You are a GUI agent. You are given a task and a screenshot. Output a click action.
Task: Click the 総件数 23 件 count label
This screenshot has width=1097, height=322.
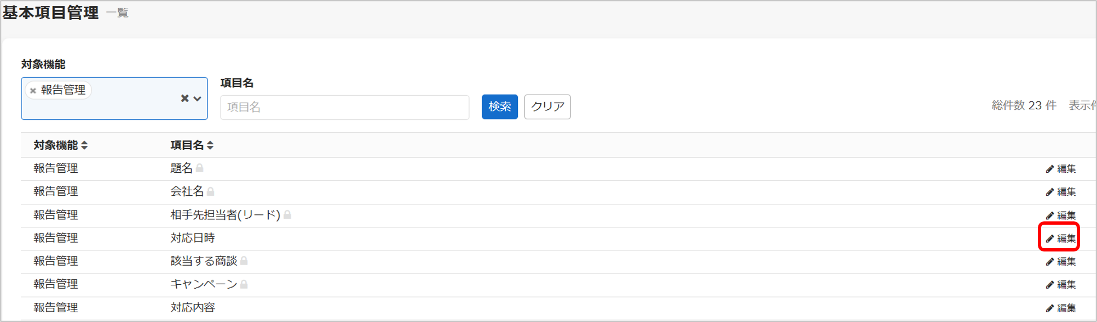coord(1024,106)
